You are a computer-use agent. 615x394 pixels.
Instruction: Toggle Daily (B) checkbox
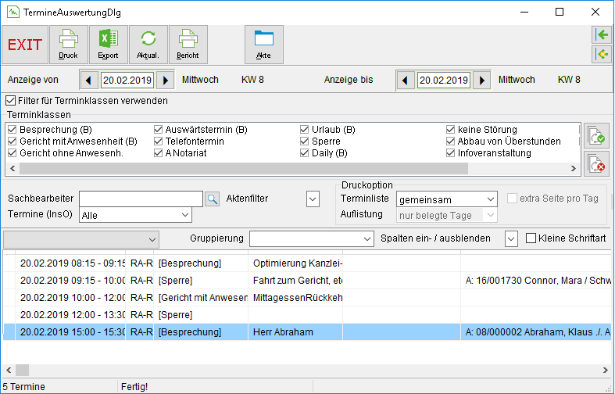click(304, 153)
